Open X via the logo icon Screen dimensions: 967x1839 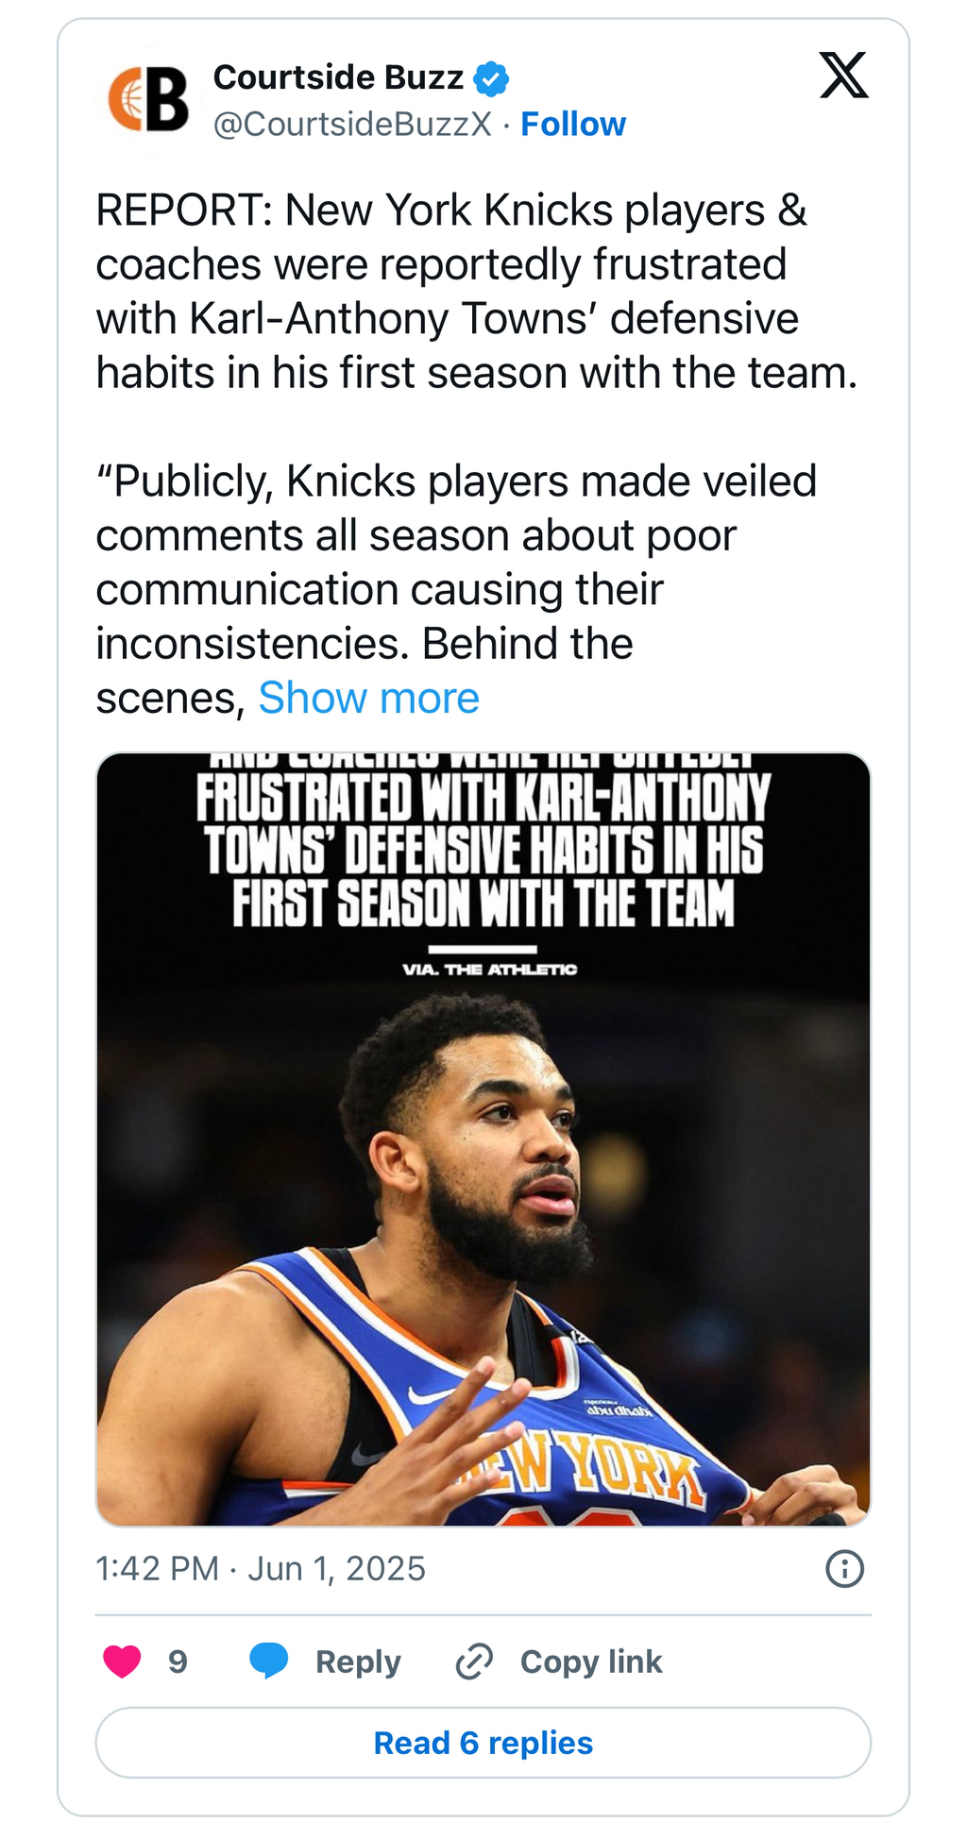click(x=843, y=76)
